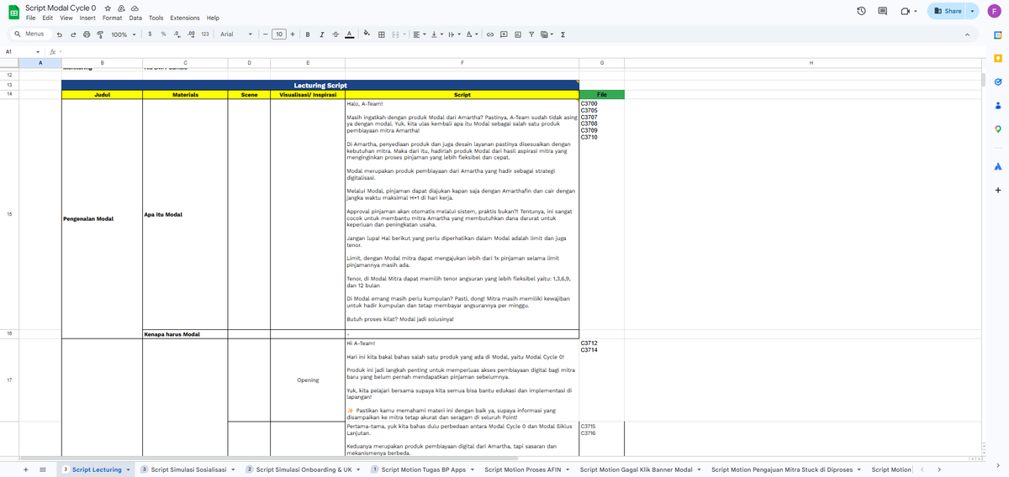The width and height of the screenshot is (1009, 477).
Task: Open vertical align dropdown
Action: [x=436, y=34]
